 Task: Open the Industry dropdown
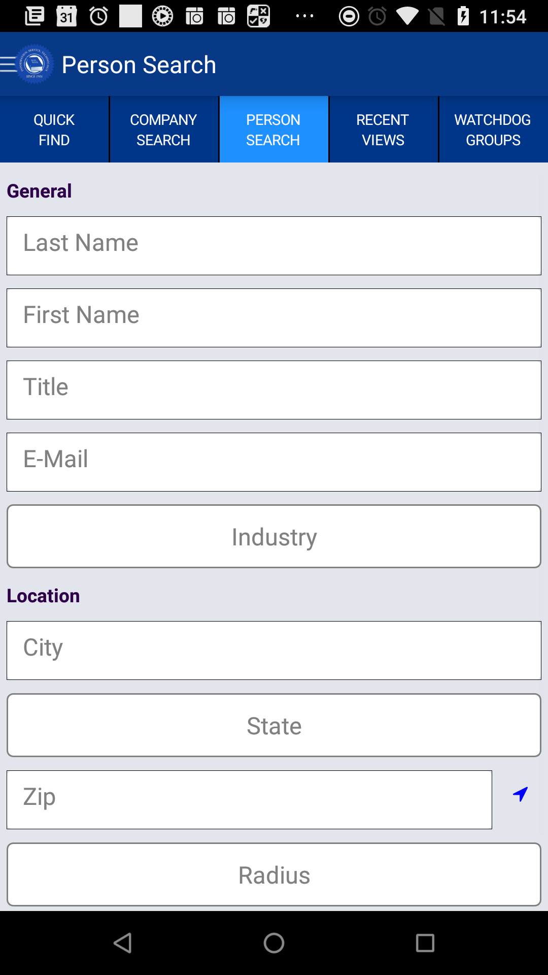click(274, 536)
